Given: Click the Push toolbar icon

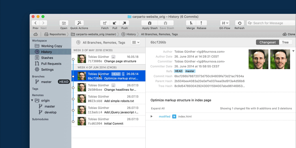Looking at the screenshot, I should [124, 23].
